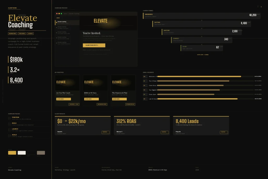Select the gold color swatch
268x179 pixels.
pyautogui.click(x=12, y=153)
